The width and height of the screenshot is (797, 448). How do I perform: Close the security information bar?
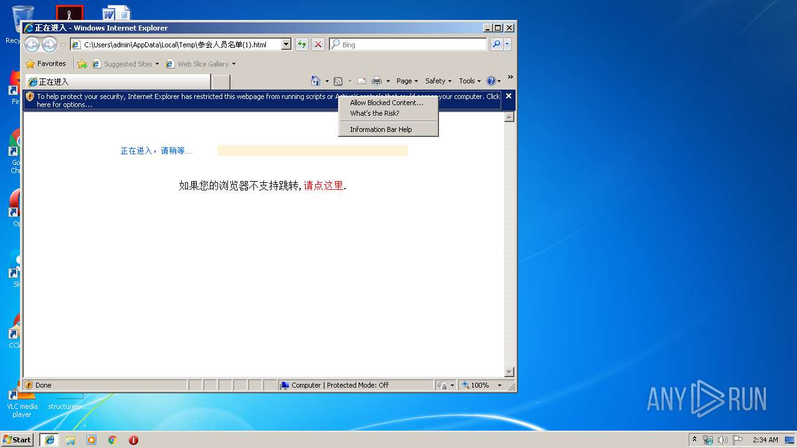click(509, 96)
